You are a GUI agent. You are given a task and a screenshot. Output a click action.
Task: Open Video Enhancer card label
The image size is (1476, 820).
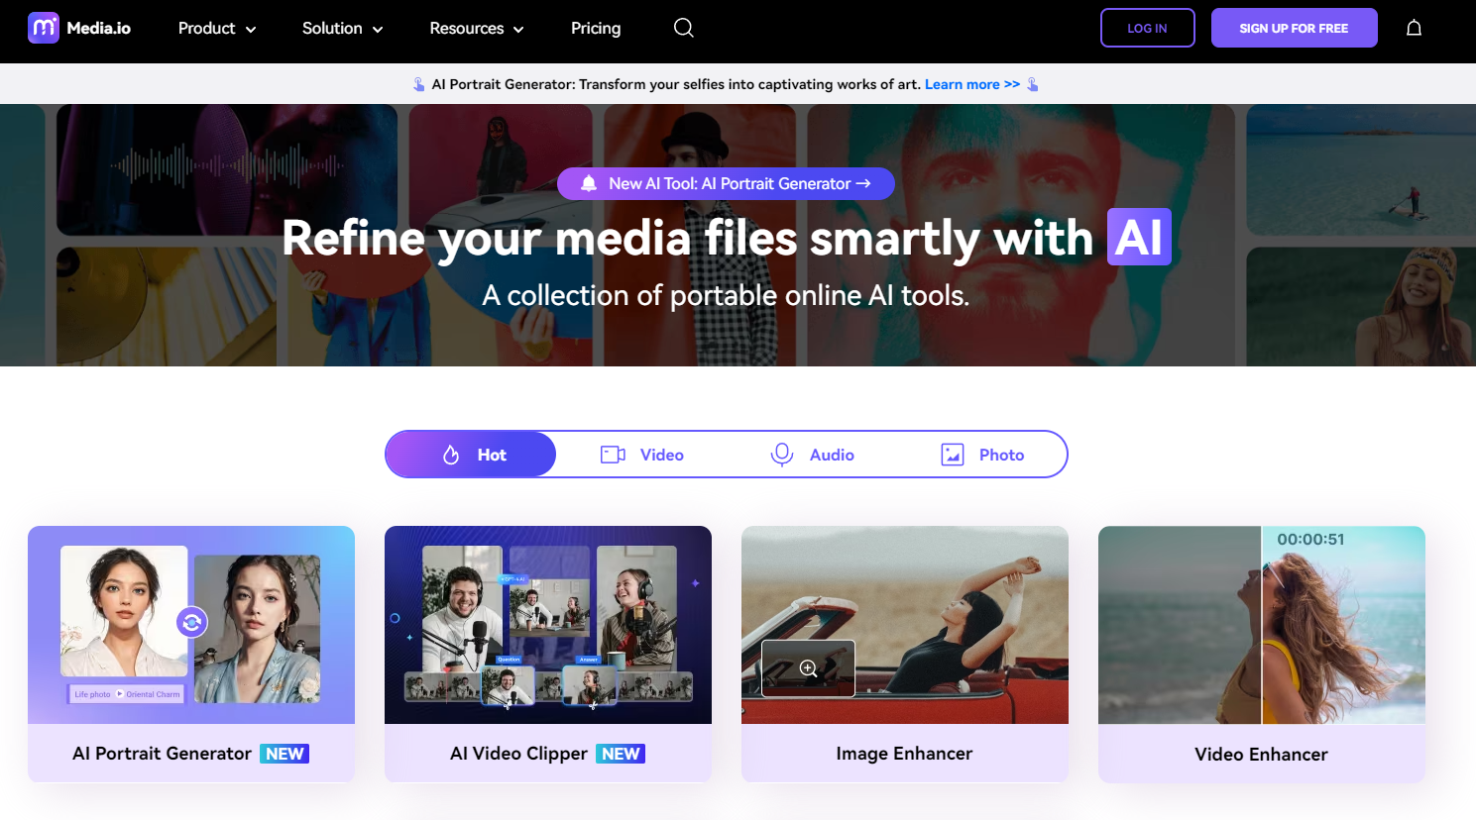pos(1261,754)
